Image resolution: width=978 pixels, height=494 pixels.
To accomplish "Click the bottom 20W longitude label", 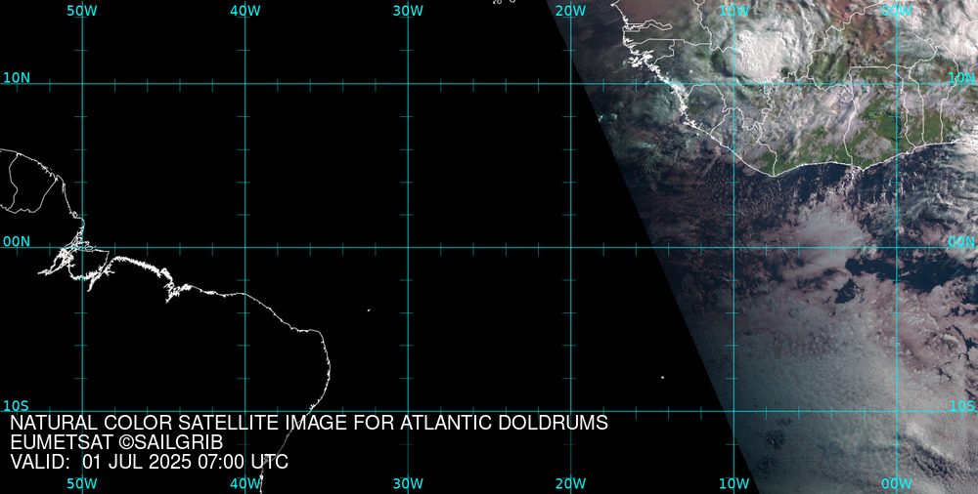I will tap(571, 483).
